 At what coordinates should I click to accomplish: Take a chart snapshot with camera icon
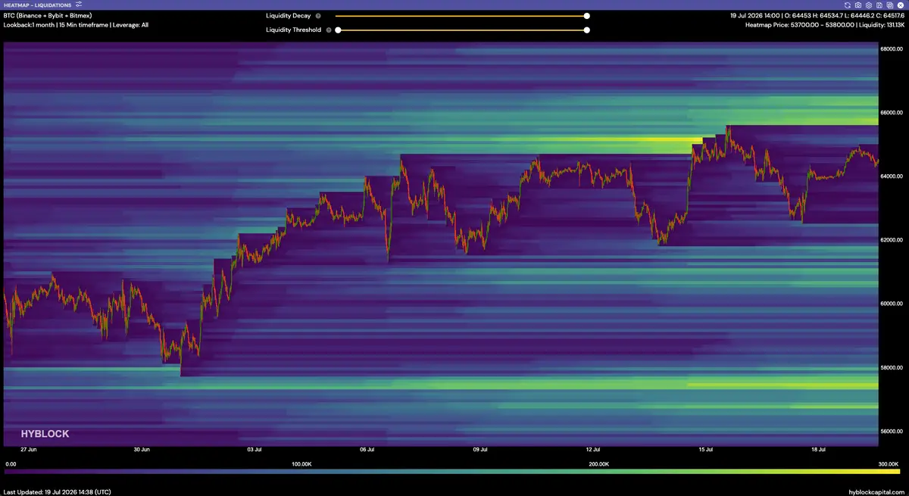tap(858, 5)
